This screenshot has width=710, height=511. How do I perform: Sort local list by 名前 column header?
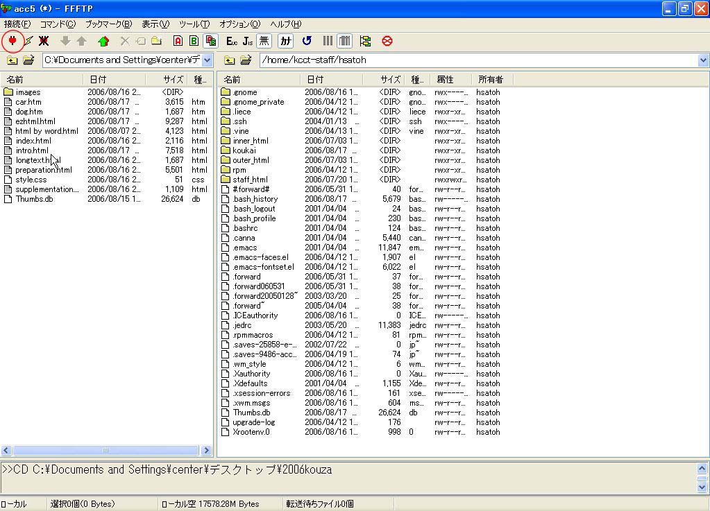pos(42,80)
